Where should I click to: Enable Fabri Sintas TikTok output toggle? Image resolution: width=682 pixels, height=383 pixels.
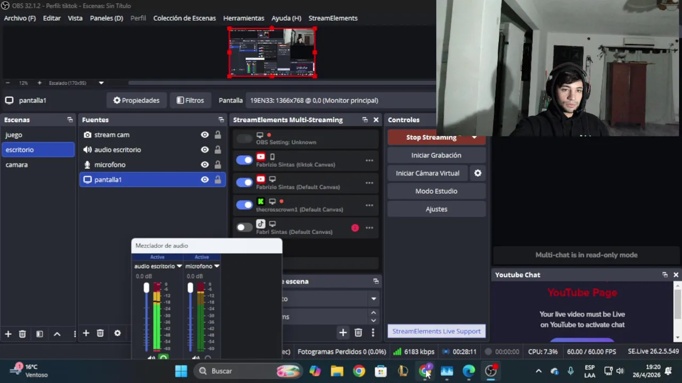[x=245, y=228]
